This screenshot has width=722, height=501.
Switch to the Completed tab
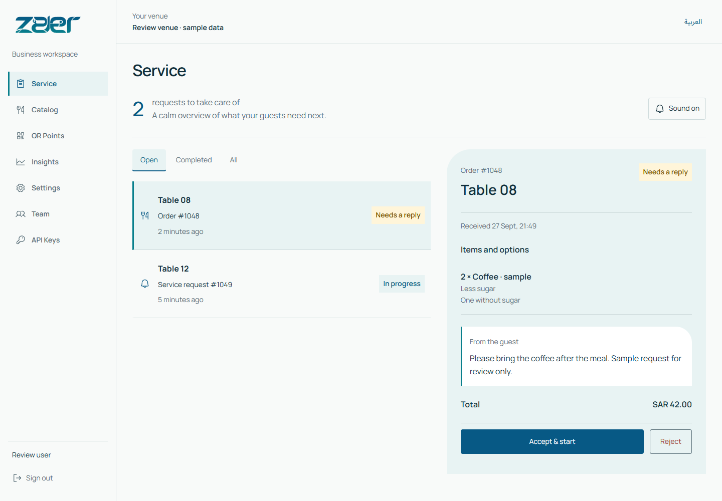pyautogui.click(x=194, y=160)
